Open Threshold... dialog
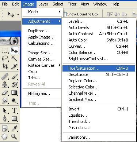This screenshot has width=137, height=142. [99, 121]
